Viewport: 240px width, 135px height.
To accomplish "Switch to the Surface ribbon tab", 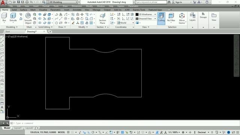I will click(x=24, y=10).
